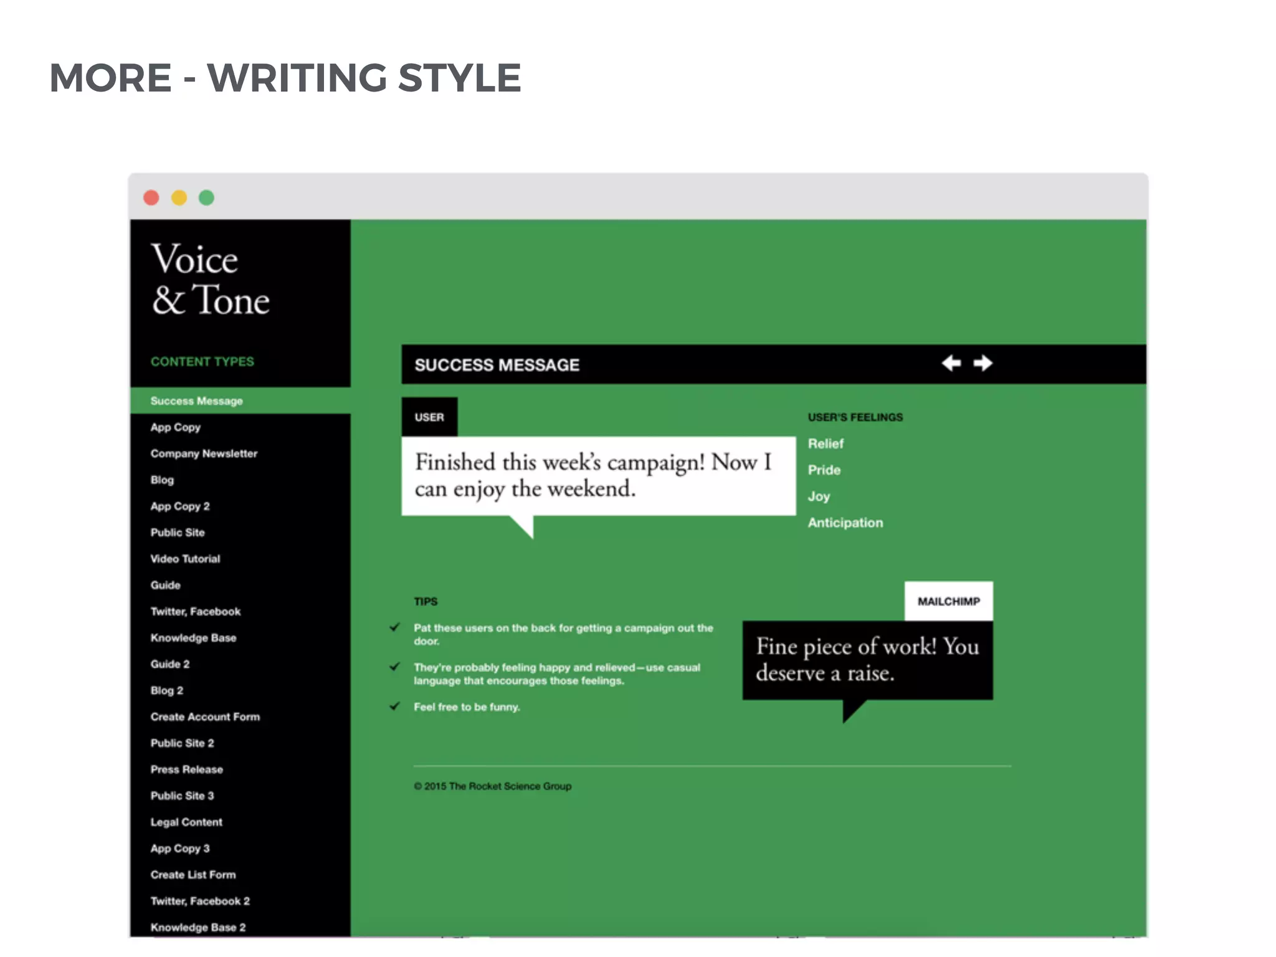Image resolution: width=1276 pixels, height=957 pixels.
Task: Click the SUCCESS MESSAGE heading
Action: [x=497, y=365]
